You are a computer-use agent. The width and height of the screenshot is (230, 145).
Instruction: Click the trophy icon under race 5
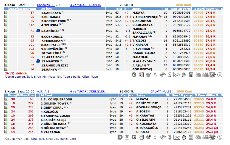[x=127, y=137]
